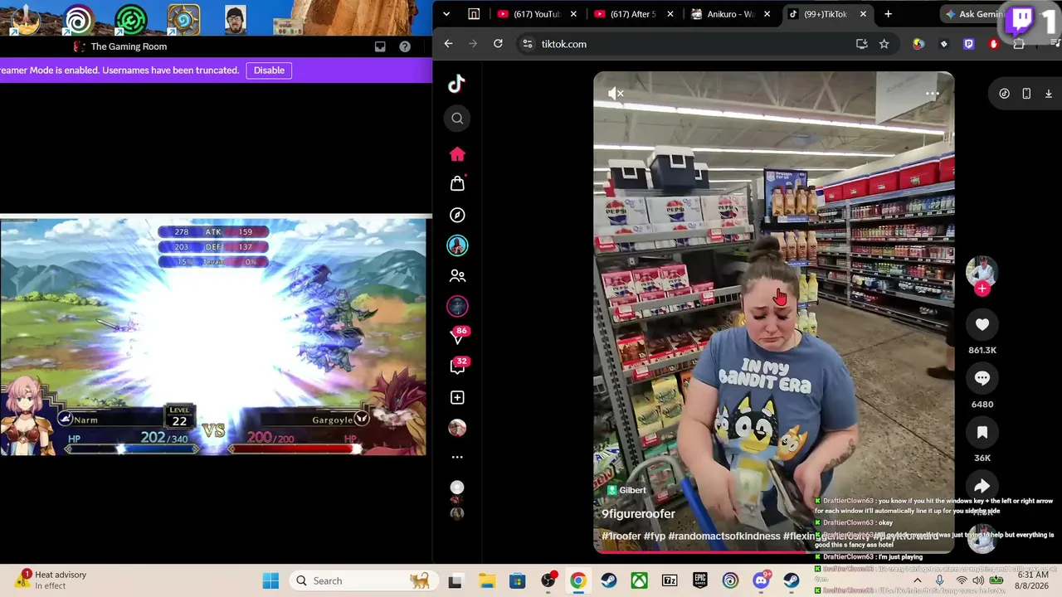Open comments on the video with 6480 comments
Image resolution: width=1062 pixels, height=597 pixels.
click(x=982, y=378)
